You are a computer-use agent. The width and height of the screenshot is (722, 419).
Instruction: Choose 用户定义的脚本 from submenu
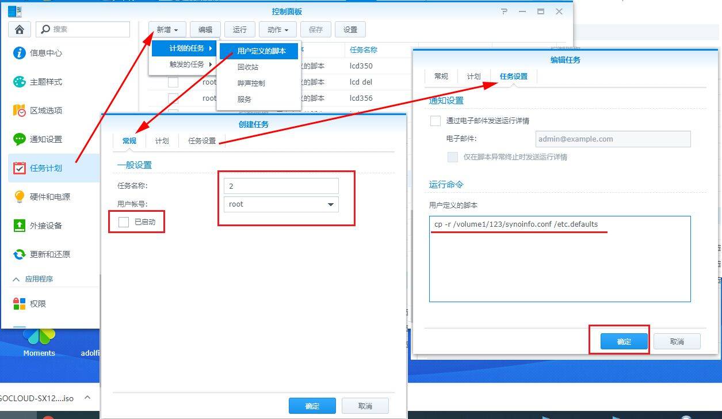(x=259, y=51)
